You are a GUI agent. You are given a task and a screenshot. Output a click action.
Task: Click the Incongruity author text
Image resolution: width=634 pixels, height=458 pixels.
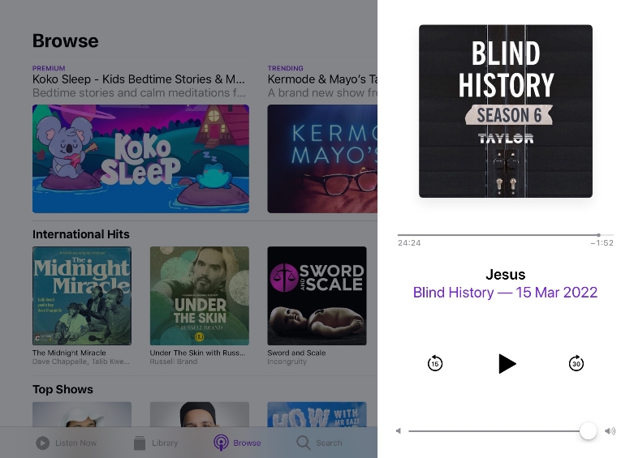[287, 362]
